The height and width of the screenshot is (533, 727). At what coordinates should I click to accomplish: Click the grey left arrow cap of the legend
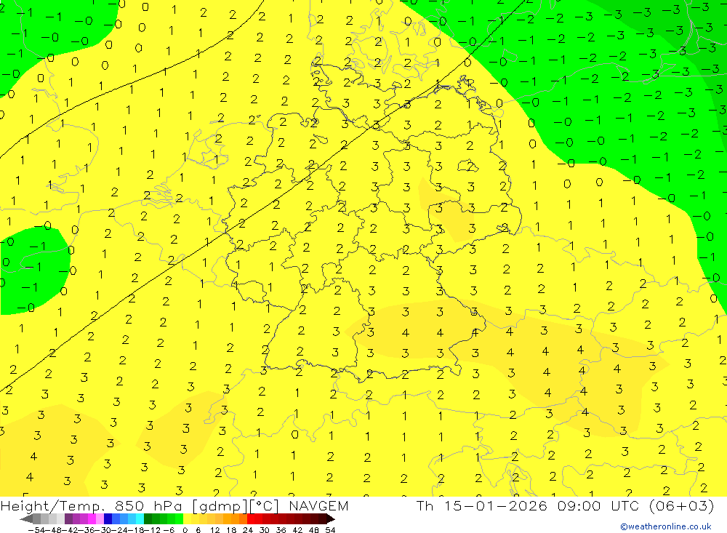pyautogui.click(x=26, y=519)
